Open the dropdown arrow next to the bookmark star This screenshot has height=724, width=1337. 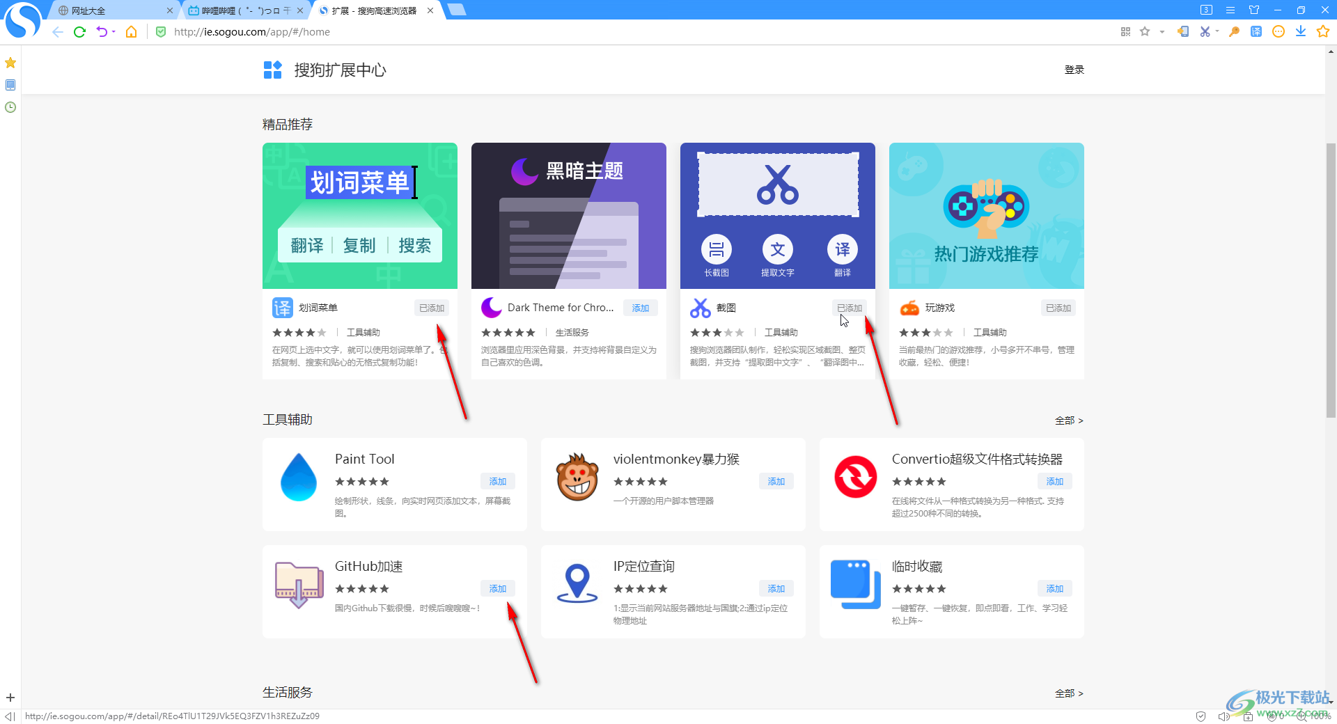click(1162, 32)
